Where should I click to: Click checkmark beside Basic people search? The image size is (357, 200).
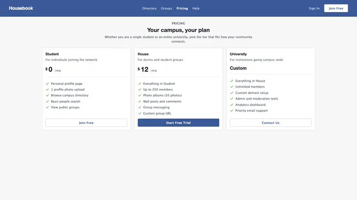pyautogui.click(x=47, y=101)
